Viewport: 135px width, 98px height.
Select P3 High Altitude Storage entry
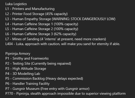[26, 68]
